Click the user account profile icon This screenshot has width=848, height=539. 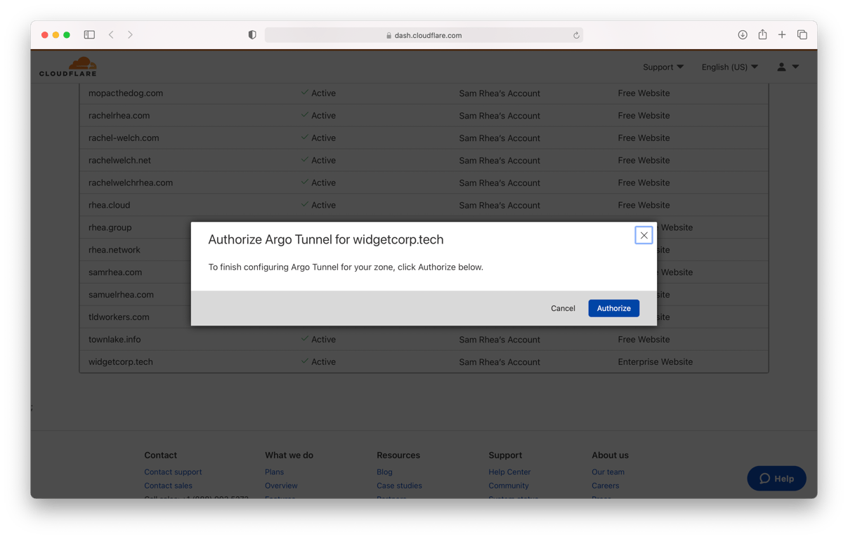781,67
